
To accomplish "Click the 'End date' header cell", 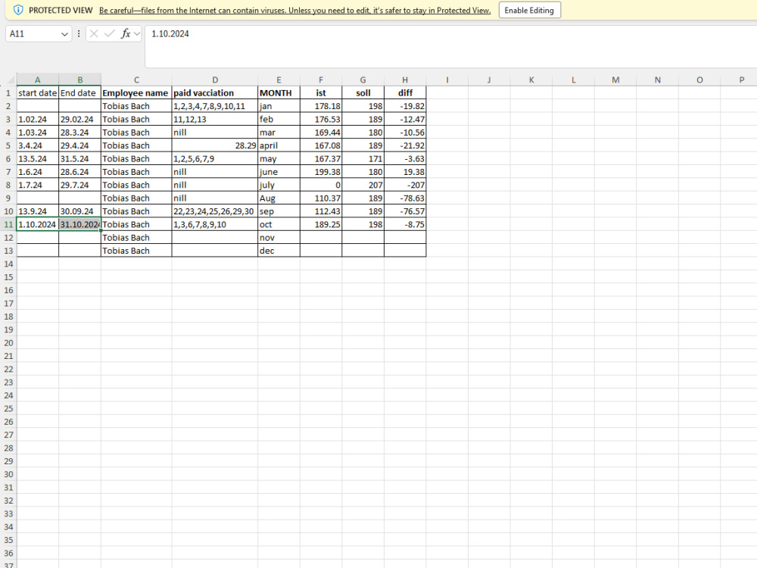I will pos(79,92).
